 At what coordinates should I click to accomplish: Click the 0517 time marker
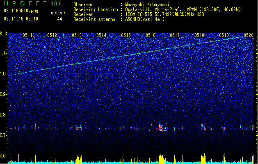175,35
